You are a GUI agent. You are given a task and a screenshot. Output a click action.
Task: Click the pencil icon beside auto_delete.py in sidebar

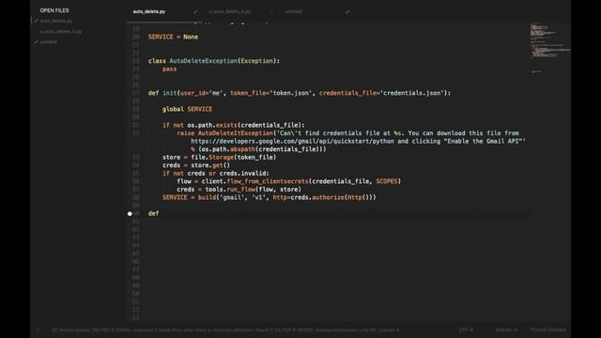(37, 21)
